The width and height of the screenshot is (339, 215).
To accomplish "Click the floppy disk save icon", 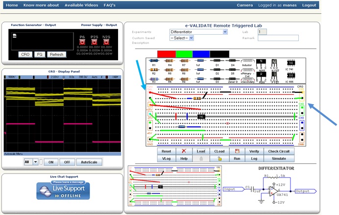I will [237, 151].
